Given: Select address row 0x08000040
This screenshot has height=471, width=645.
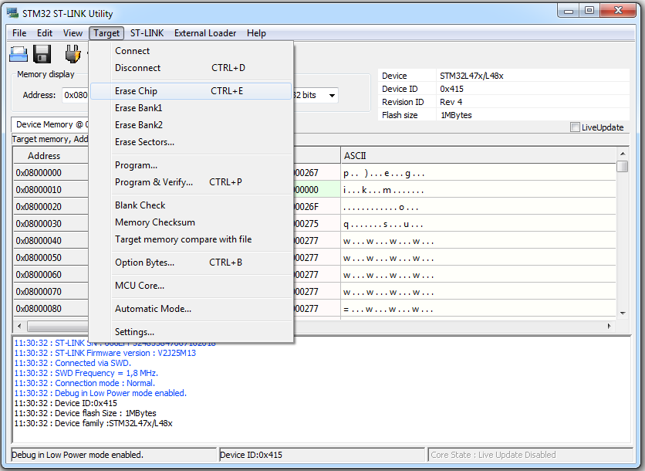Looking at the screenshot, I should (x=50, y=240).
